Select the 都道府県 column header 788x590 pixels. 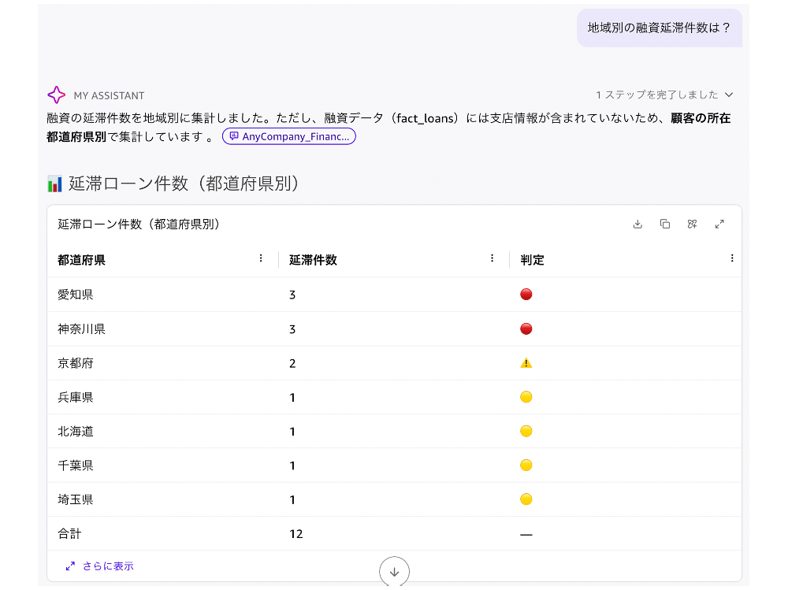pos(81,260)
